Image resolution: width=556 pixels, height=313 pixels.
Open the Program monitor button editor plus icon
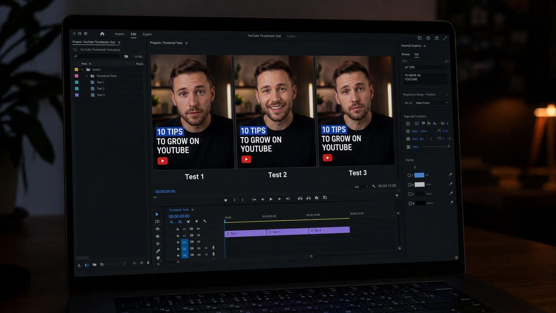coord(397,195)
